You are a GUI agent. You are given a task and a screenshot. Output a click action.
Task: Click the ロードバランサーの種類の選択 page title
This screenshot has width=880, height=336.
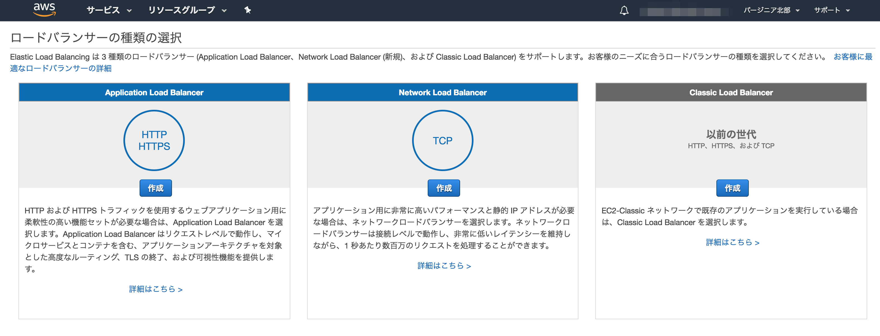point(96,38)
